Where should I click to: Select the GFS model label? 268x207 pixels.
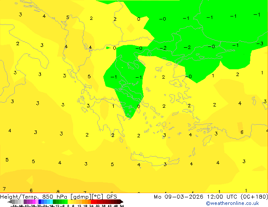click(112, 197)
